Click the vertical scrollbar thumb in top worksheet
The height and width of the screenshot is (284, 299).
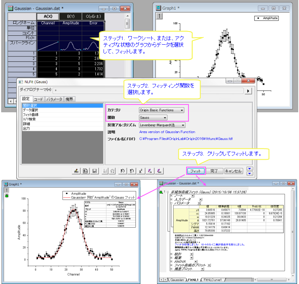[127, 23]
